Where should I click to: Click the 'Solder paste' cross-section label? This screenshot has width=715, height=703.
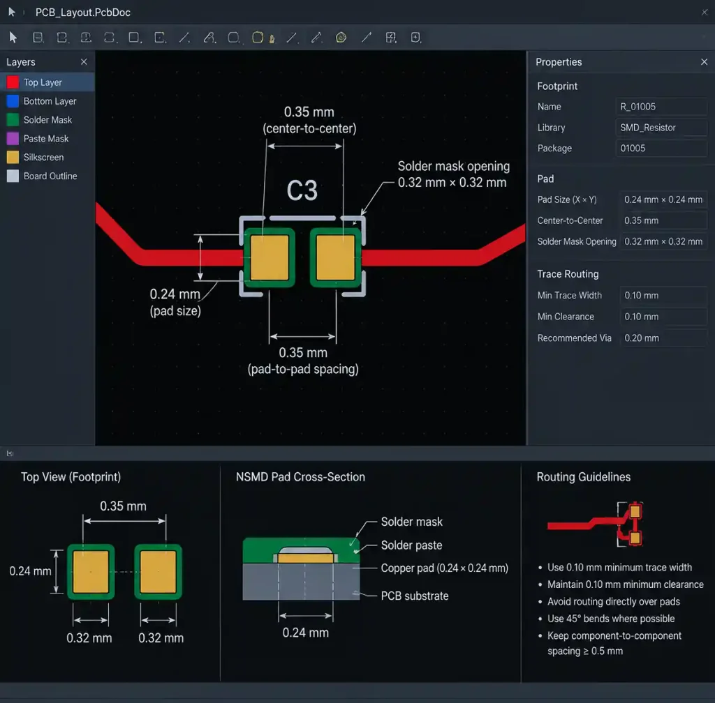pyautogui.click(x=411, y=545)
